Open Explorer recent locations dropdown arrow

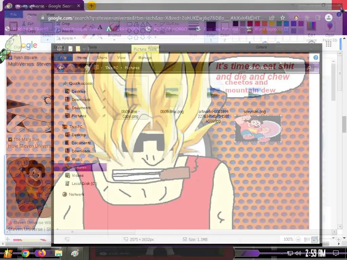coord(79,68)
